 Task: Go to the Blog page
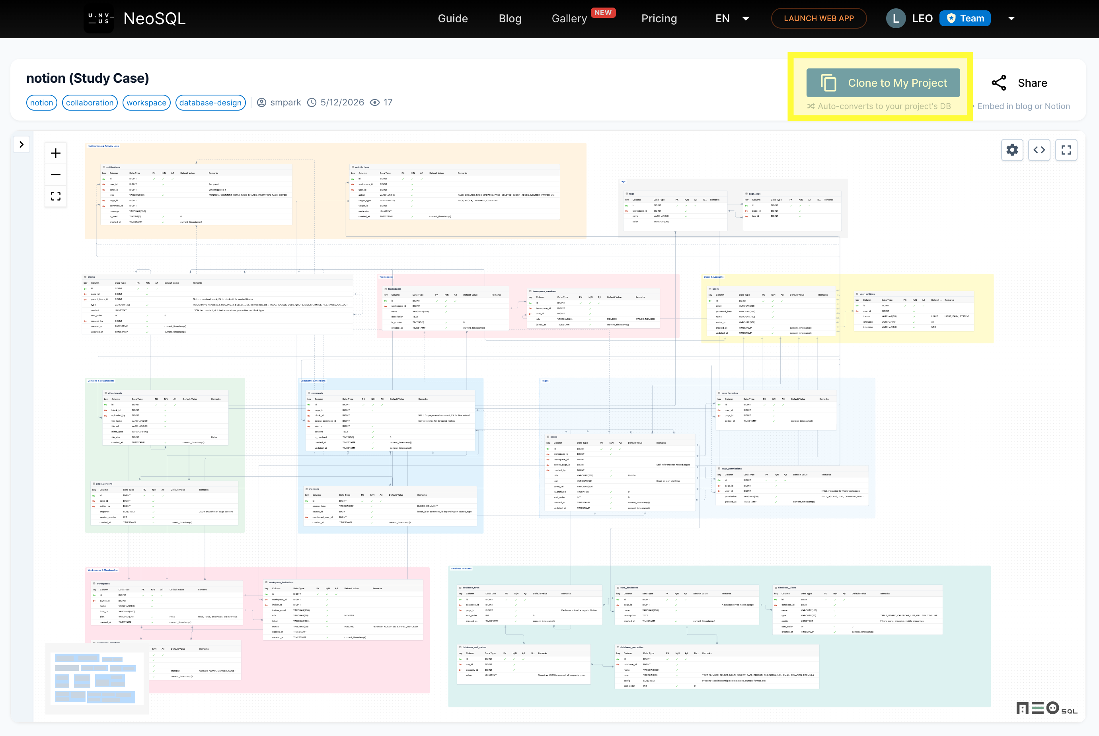point(510,18)
